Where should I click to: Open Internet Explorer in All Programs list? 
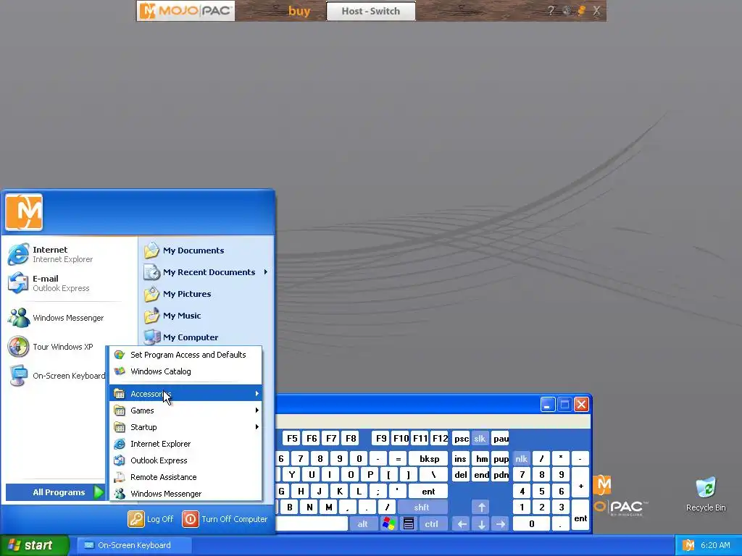[x=185, y=444]
